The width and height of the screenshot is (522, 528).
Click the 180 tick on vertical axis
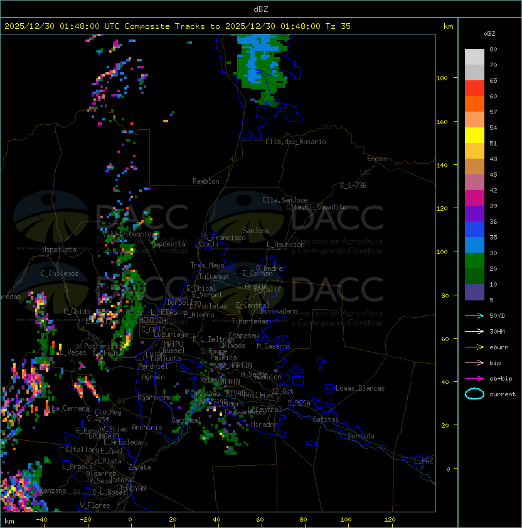click(x=442, y=78)
